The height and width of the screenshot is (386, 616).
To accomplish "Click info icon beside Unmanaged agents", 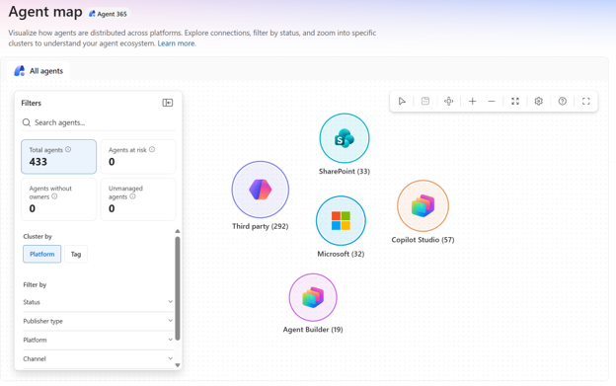I will (132, 196).
